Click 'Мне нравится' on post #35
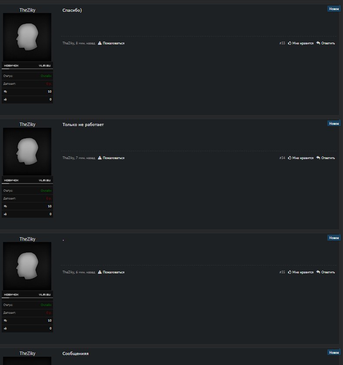Image resolution: width=343 pixels, height=365 pixels. click(303, 272)
